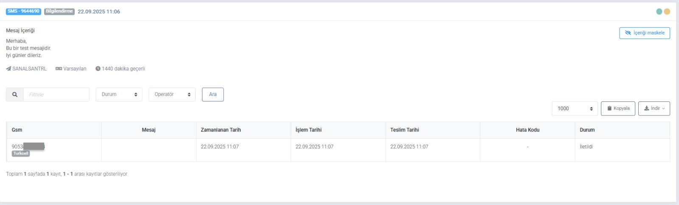Screen dimensions: 679x205
Task: Toggle İçeriği maskele to hide content
Action: (x=644, y=33)
